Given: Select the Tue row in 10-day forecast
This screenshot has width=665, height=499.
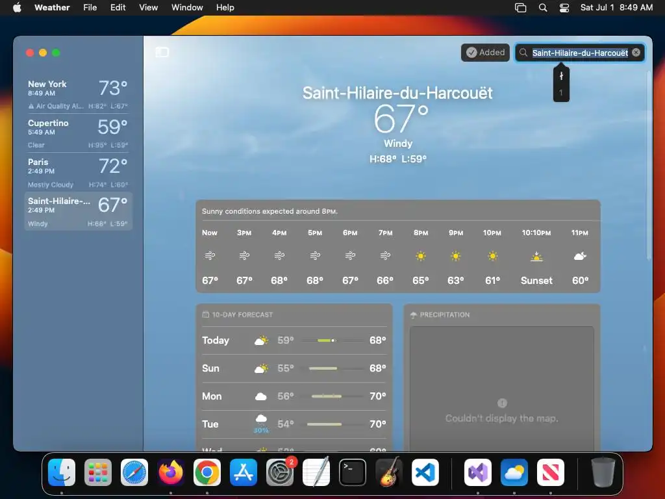Looking at the screenshot, I should pos(294,424).
